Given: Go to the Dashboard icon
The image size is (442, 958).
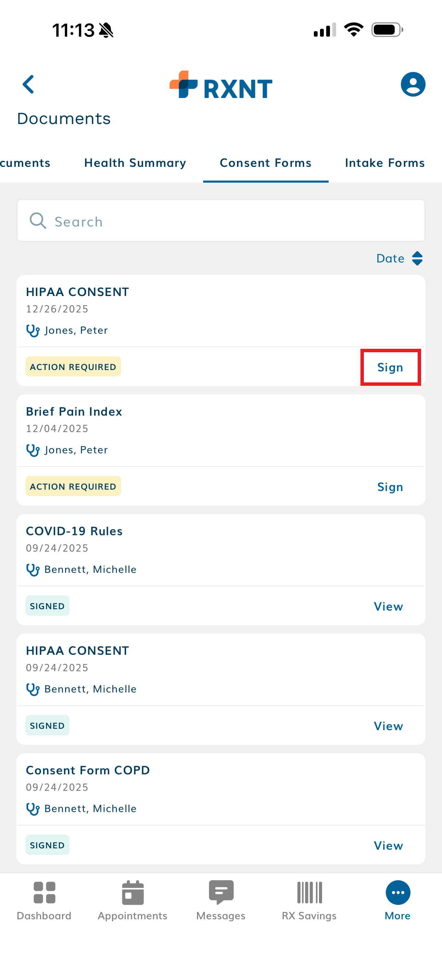Looking at the screenshot, I should [44, 893].
